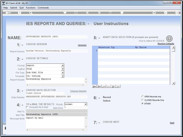This screenshot has height=137, width=183.
Task: Click the Restore Defaults link
Action: [166, 44]
